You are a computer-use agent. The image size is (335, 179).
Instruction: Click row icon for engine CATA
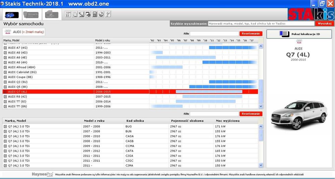coord(5,151)
